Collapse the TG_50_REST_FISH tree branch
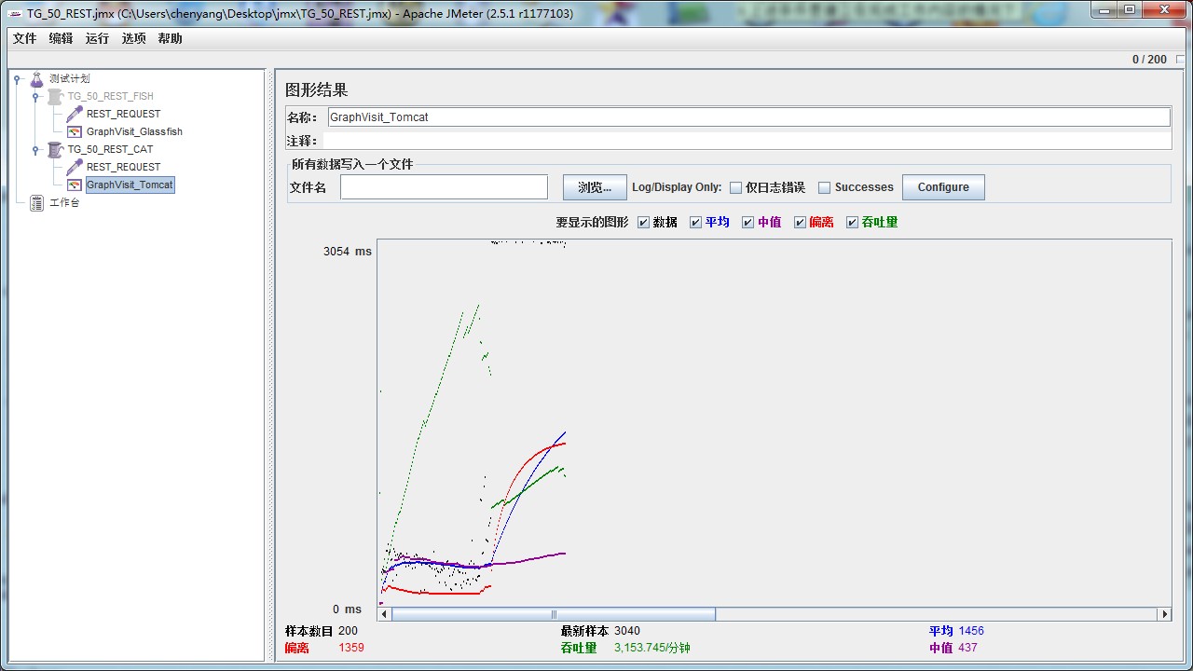 (35, 96)
